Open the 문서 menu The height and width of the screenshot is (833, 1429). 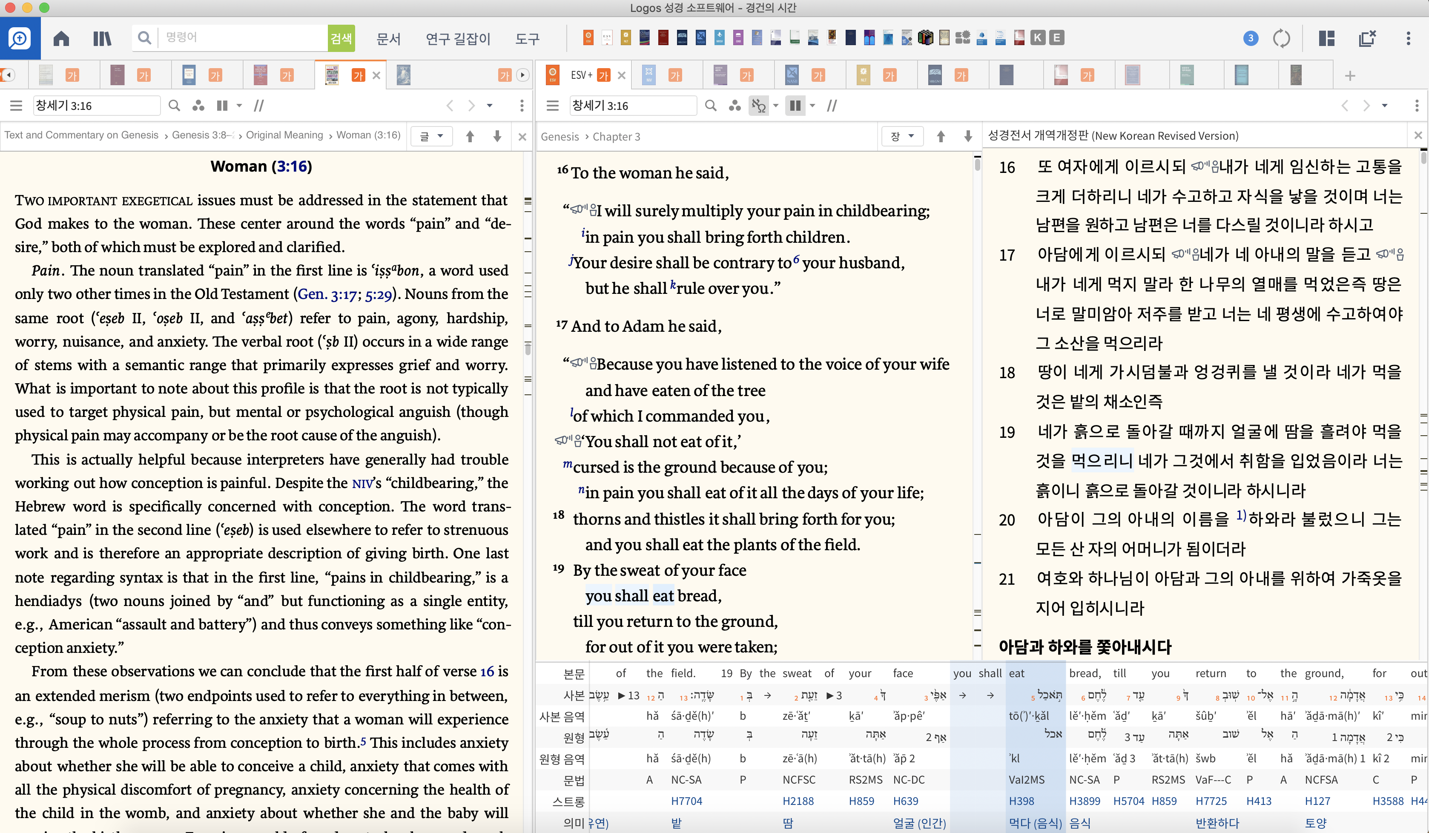point(388,39)
